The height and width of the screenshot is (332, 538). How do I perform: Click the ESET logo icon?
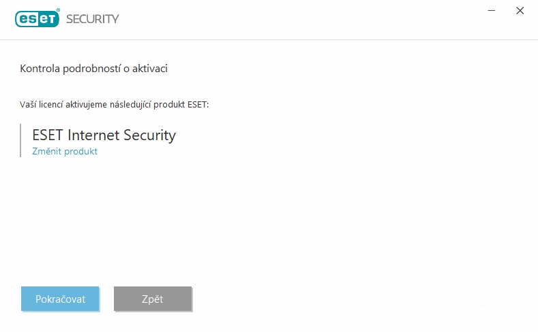tap(37, 18)
